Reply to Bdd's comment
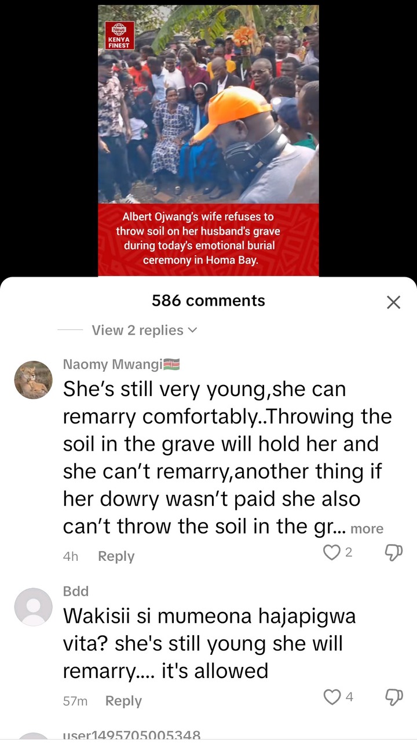This screenshot has width=417, height=743. [123, 701]
